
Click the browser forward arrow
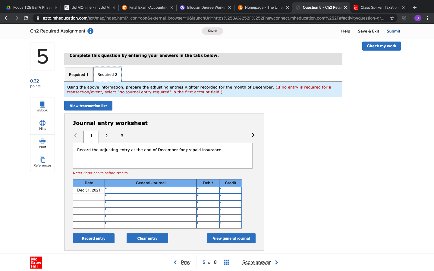[x=16, y=18]
